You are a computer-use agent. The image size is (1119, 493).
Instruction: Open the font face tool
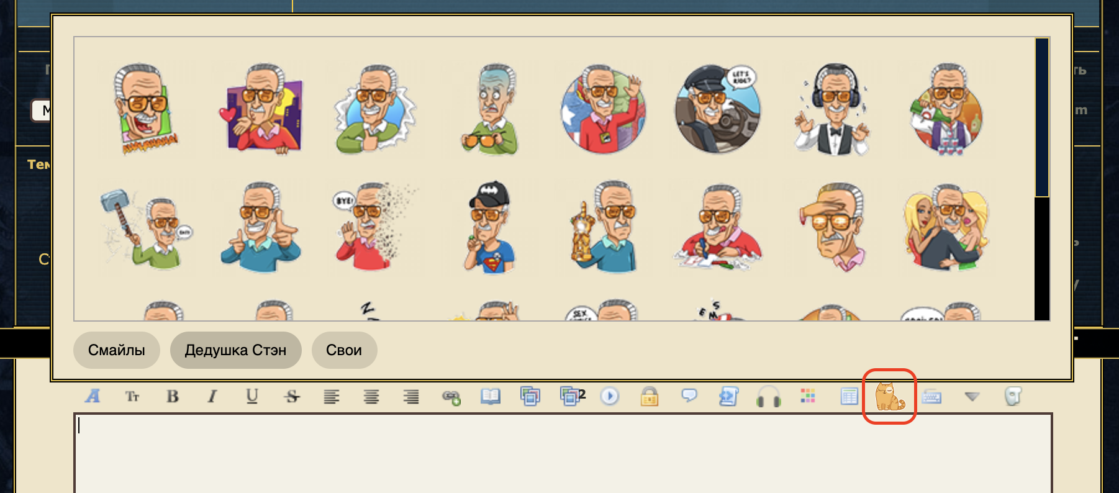pos(93,396)
